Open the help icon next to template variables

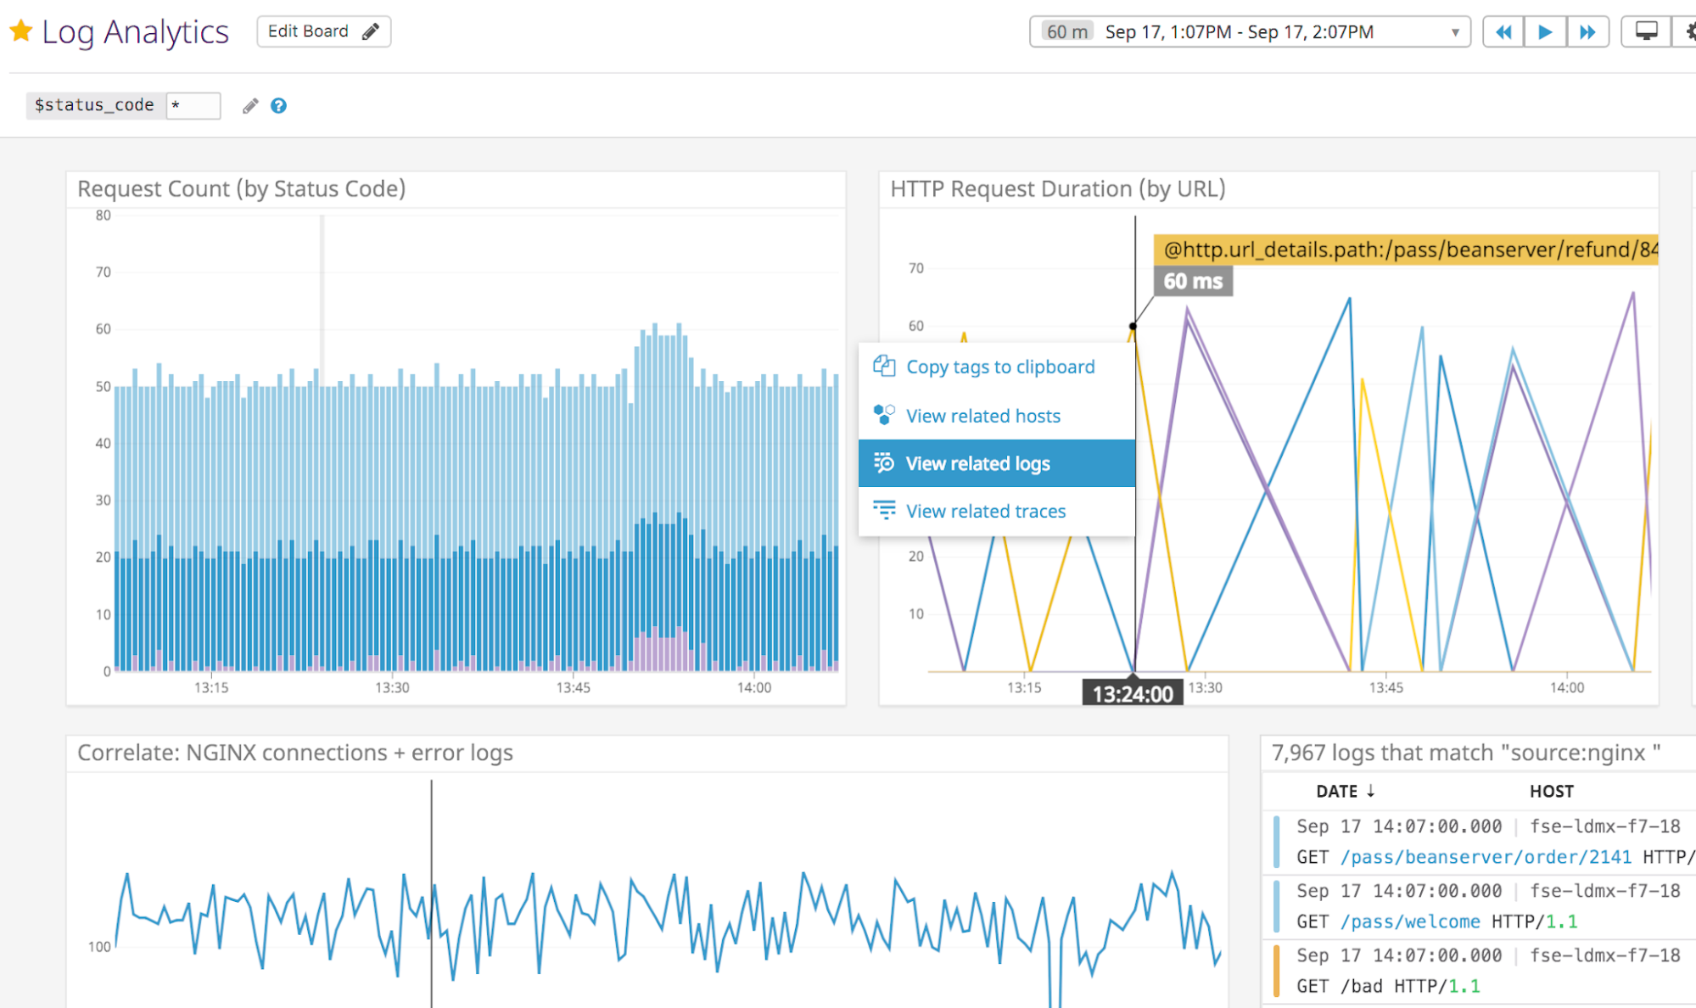click(278, 105)
